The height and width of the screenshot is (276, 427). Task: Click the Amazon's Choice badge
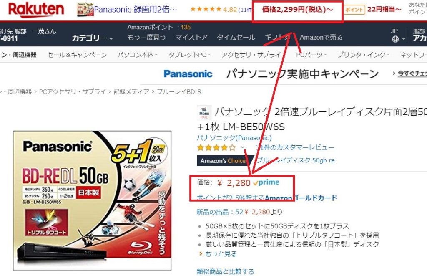[x=223, y=161]
